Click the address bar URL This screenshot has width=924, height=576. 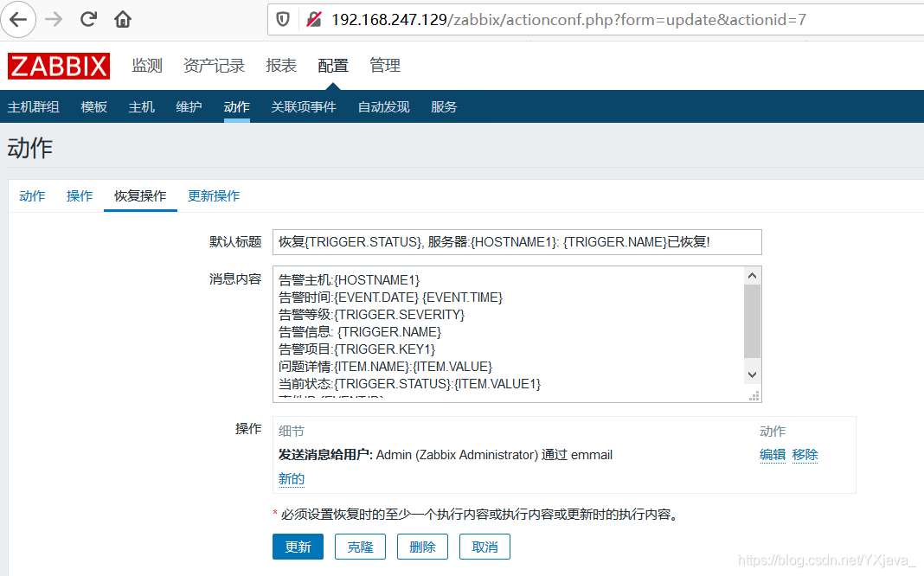(x=568, y=19)
